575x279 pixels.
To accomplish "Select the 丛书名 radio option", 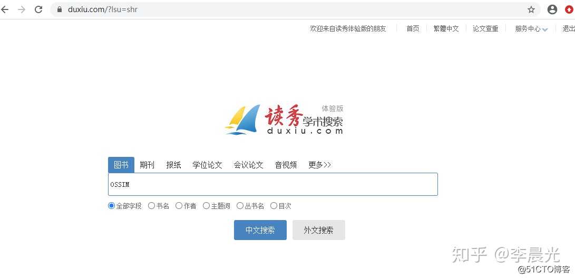I will (x=240, y=206).
